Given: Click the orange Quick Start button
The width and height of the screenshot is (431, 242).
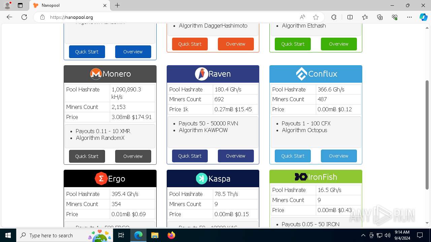Looking at the screenshot, I should [190, 44].
